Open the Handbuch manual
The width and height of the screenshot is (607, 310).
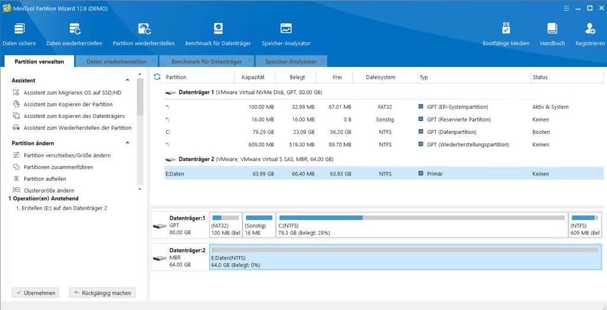(552, 34)
